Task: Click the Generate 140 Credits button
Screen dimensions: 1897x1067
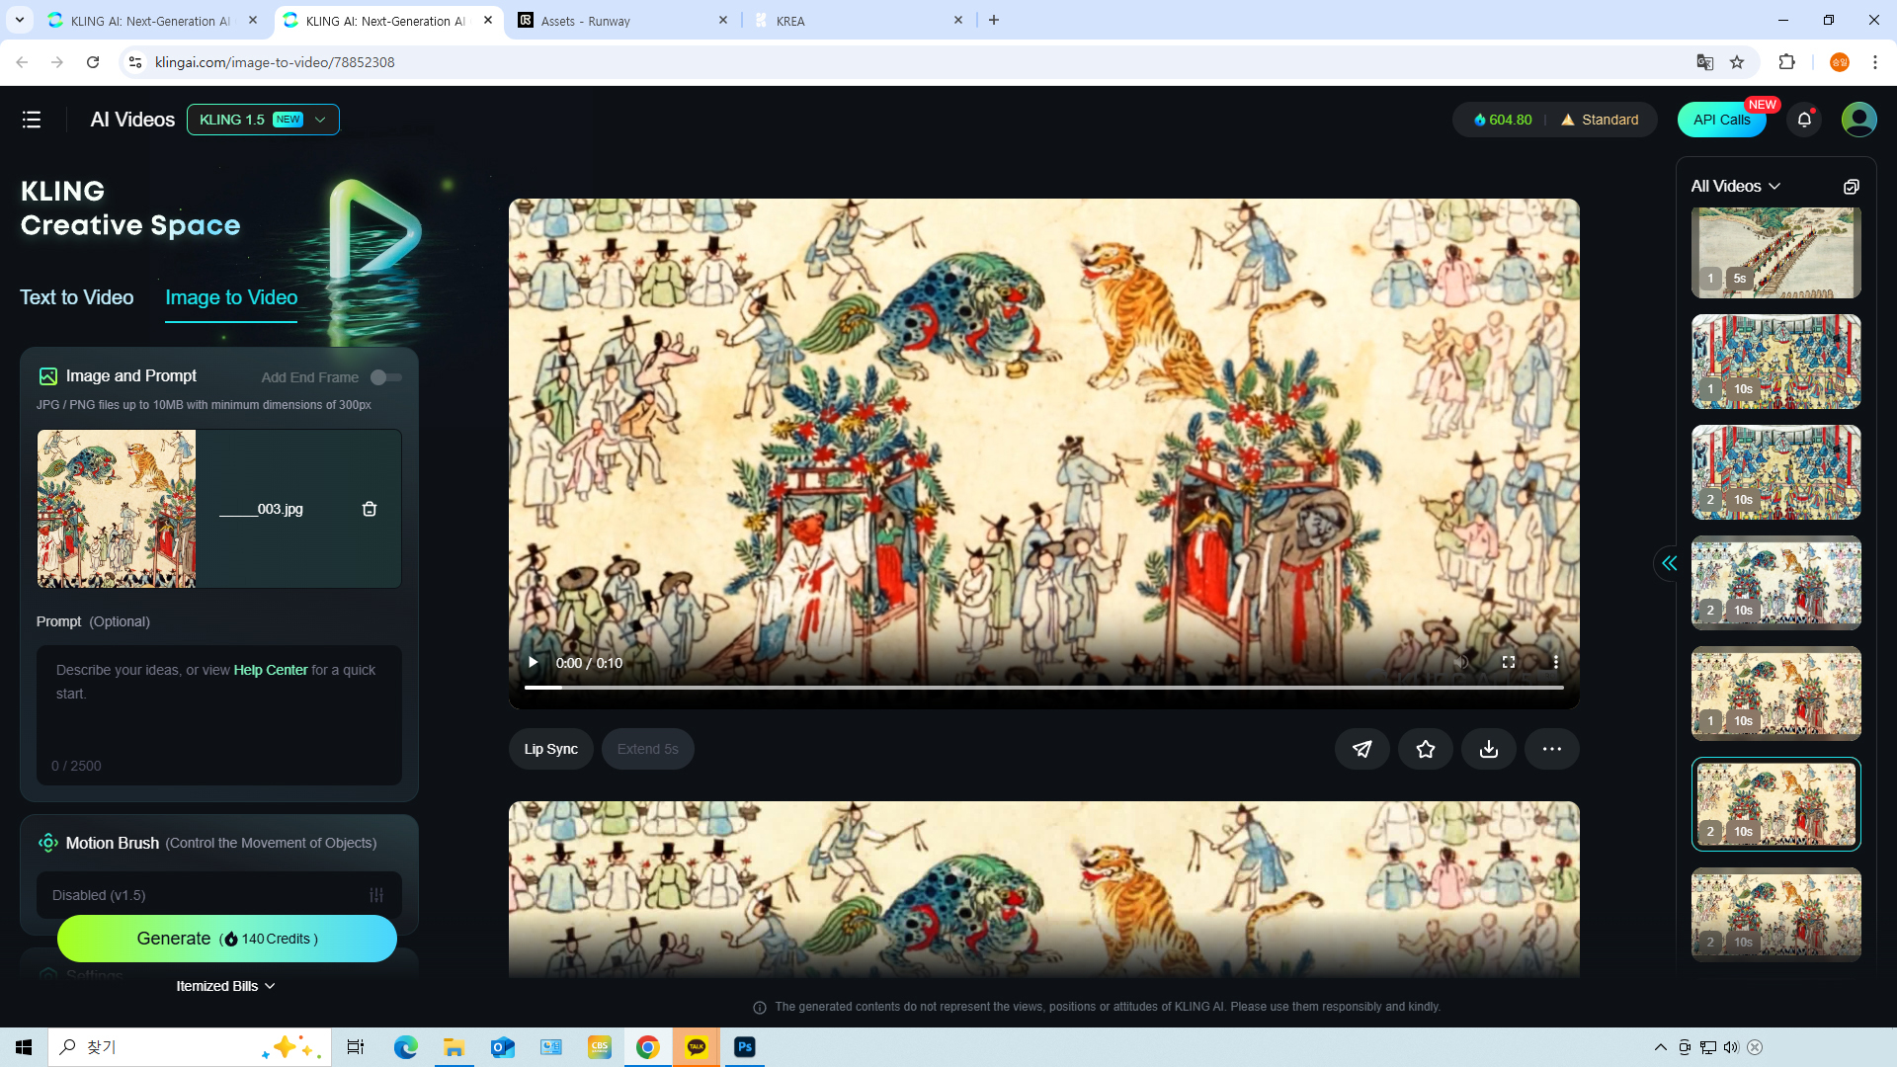Action: (227, 939)
